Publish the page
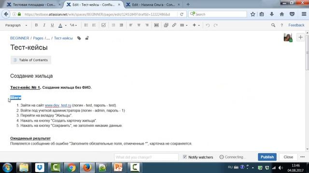The image size is (309, 173). (267, 157)
